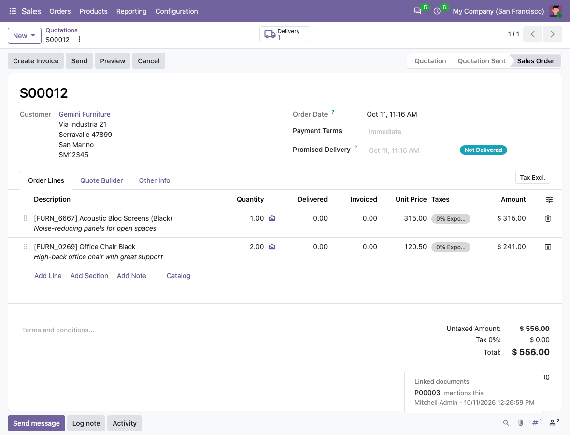Screen dimensions: 570x435
Task: Toggle the Tax Excl. price display button
Action: click(x=532, y=177)
